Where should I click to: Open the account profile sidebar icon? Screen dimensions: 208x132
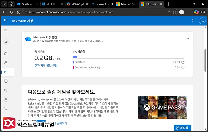[6, 42]
